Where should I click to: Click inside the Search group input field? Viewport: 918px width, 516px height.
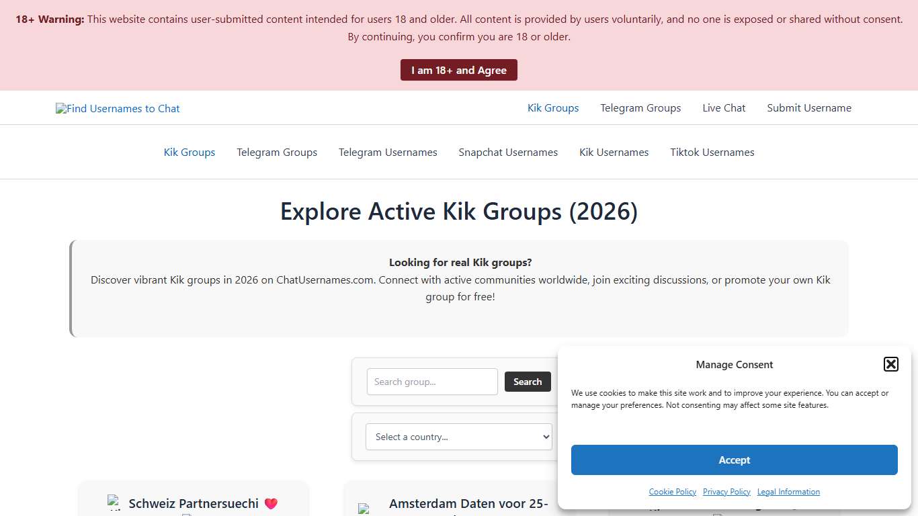click(432, 382)
